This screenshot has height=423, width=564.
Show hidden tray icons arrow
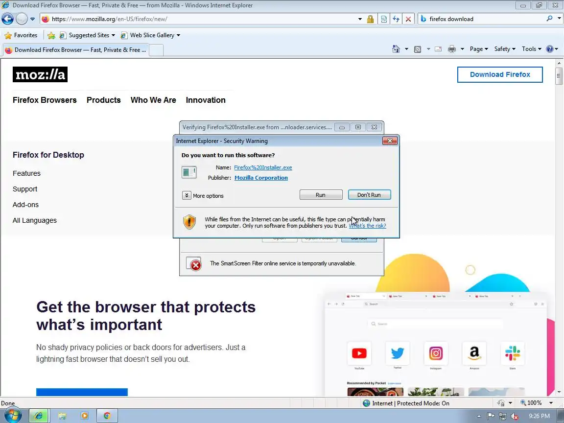[479, 416]
